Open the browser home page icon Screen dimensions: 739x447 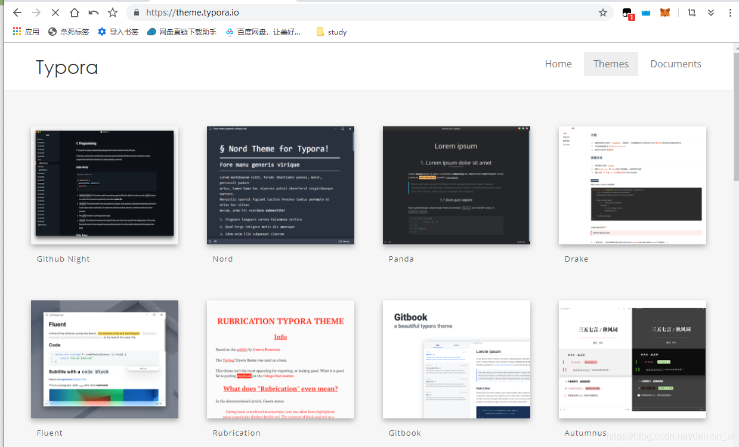click(x=75, y=13)
